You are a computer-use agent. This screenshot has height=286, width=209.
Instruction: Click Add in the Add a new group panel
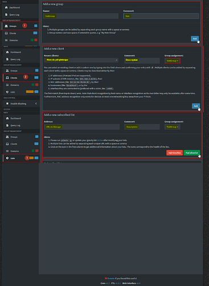pos(195,39)
